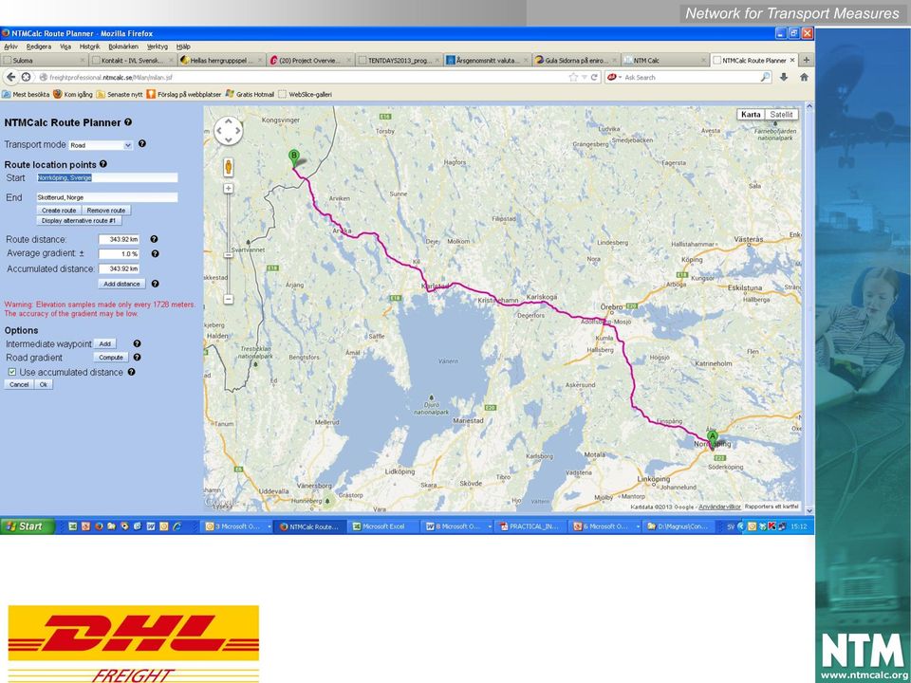Screen dimensions: 911x683
Task: Open Redigera menu
Action: [39, 46]
